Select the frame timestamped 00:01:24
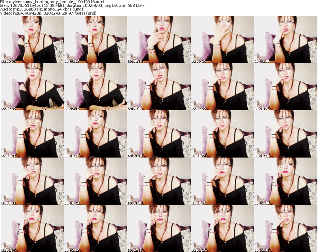The height and width of the screenshot is (252, 318). [x=222, y=134]
